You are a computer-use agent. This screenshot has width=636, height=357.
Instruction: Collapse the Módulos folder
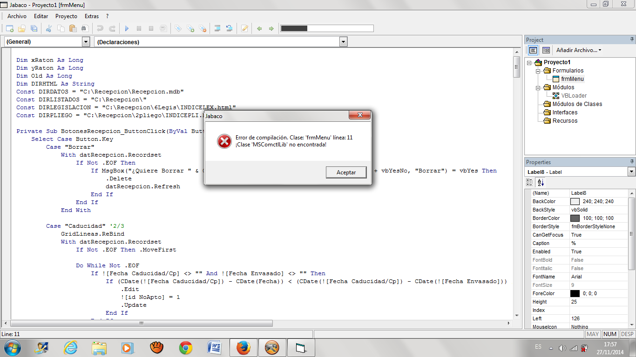pos(538,87)
